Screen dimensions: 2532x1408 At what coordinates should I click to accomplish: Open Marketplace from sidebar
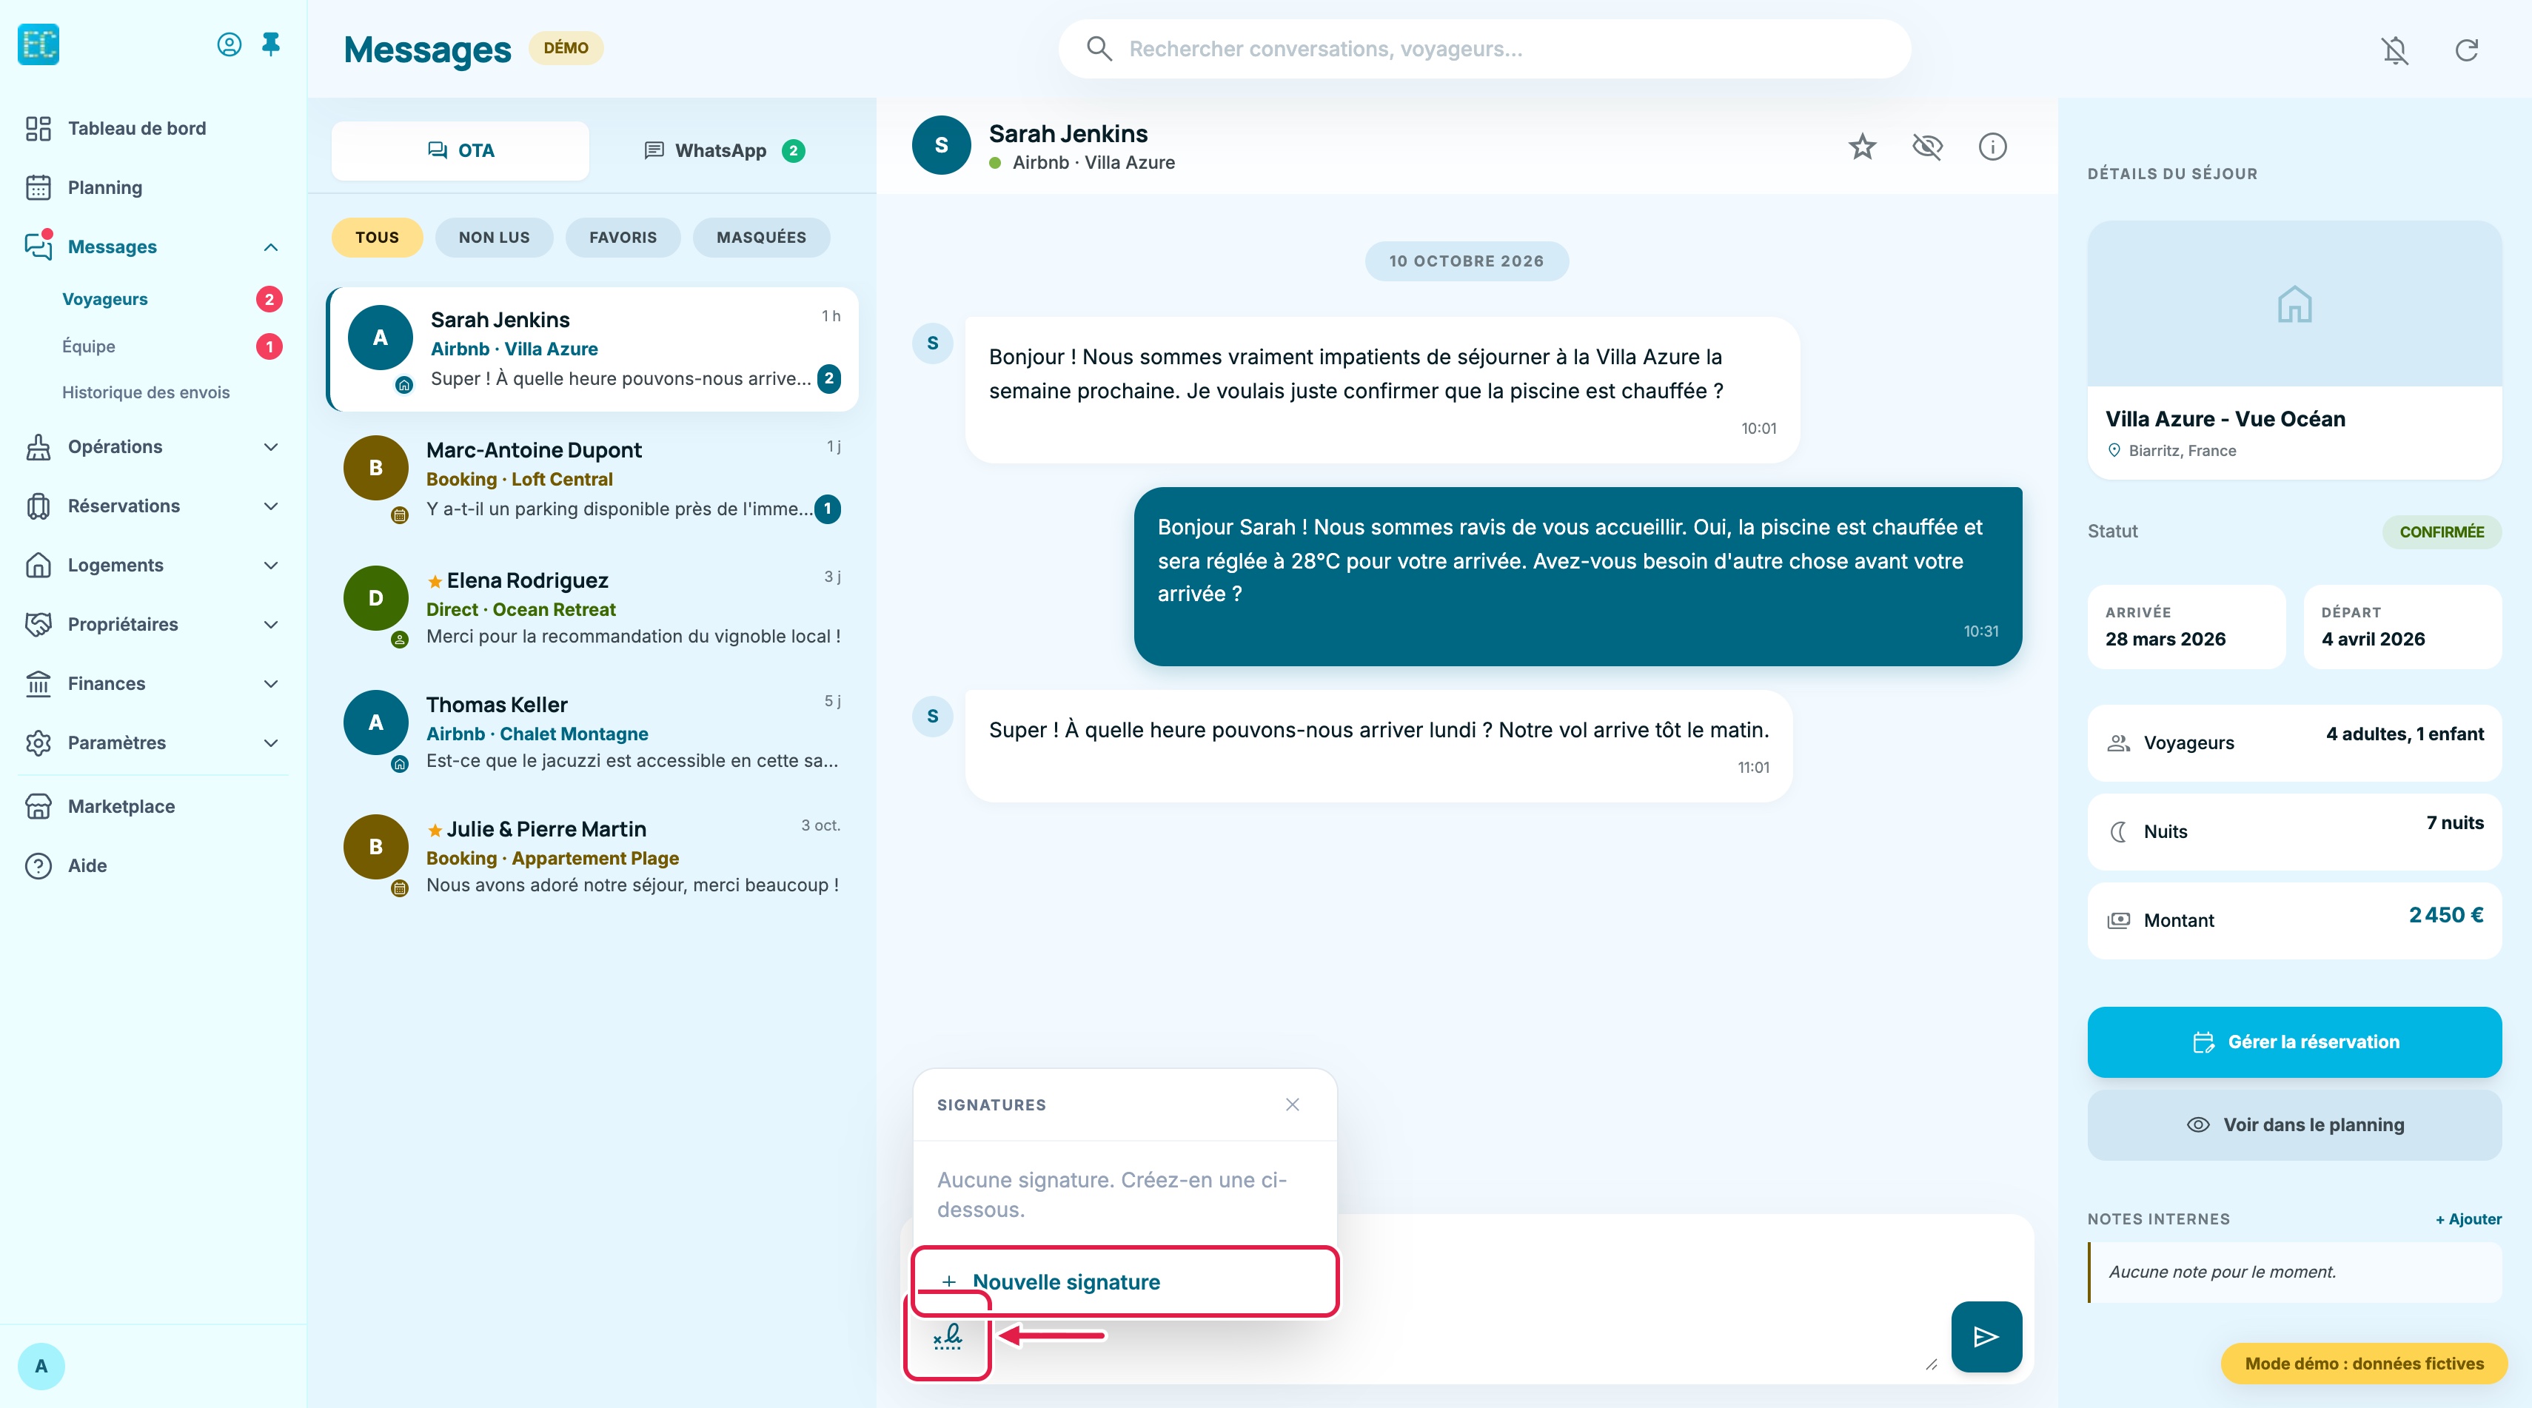pos(153,807)
